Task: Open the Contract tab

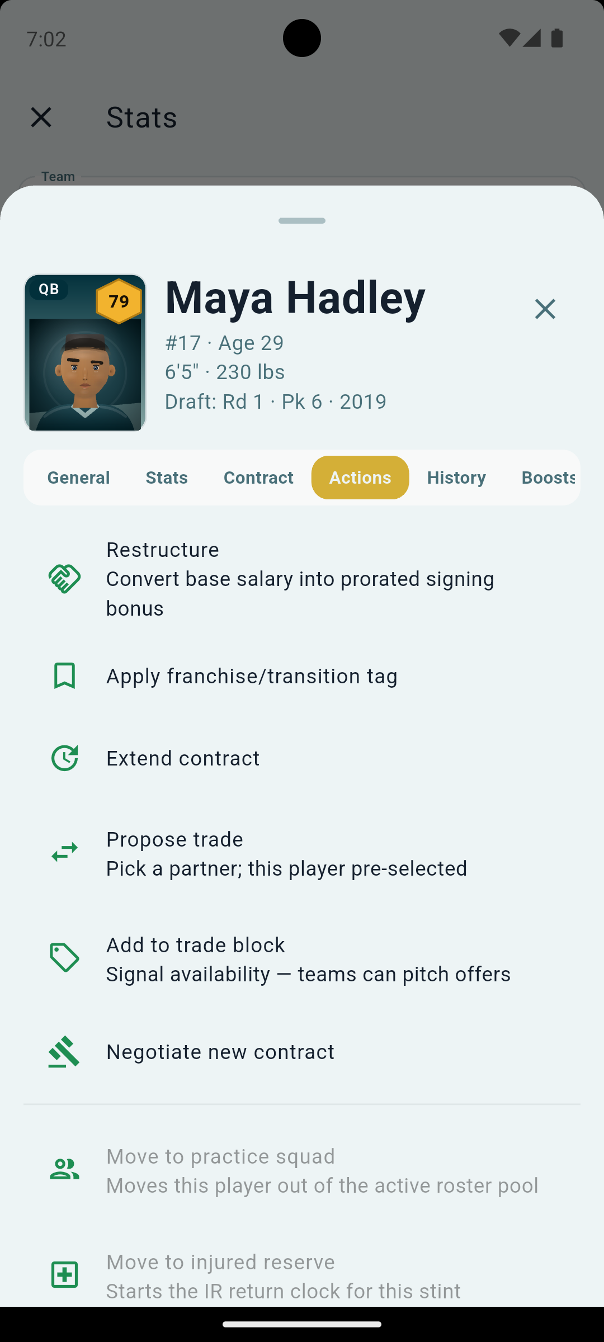Action: 258,478
